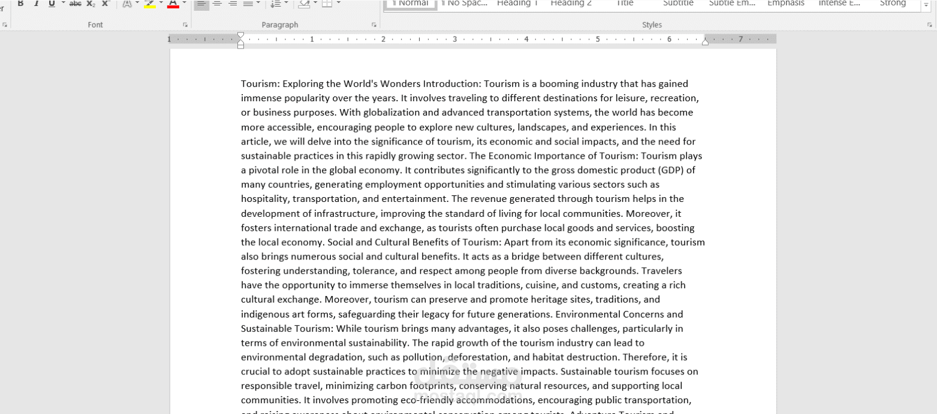The width and height of the screenshot is (937, 414).
Task: Open the Shading color dropdown arrow
Action: tap(315, 4)
